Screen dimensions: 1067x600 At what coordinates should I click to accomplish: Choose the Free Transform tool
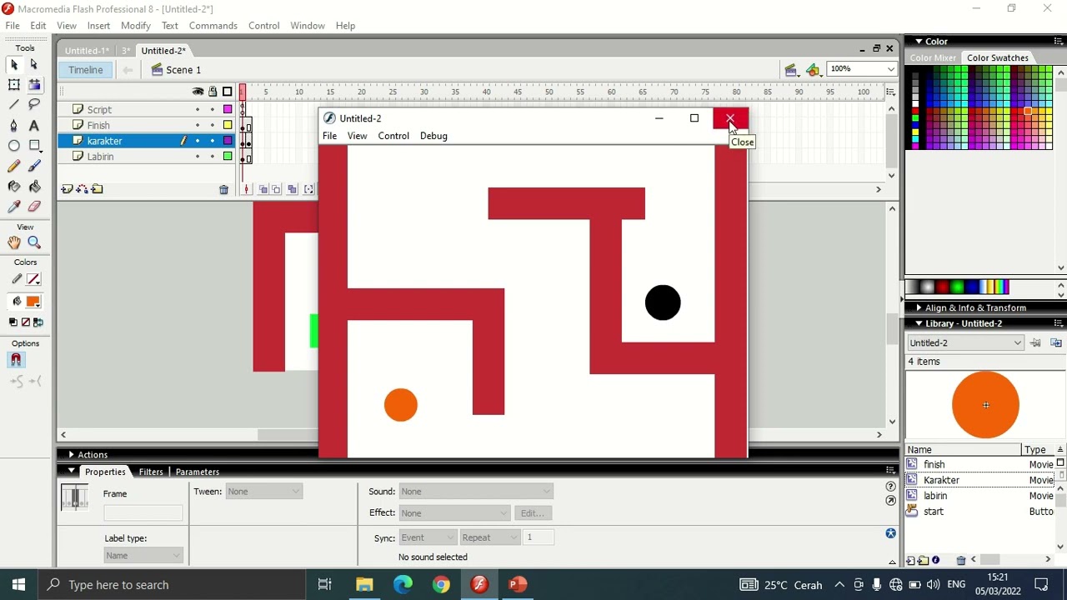tap(14, 84)
